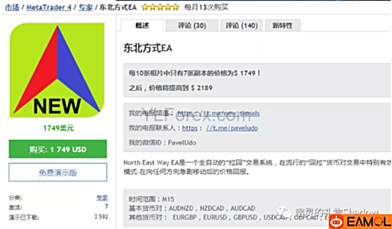Open the 市场 breadcrumb link
Viewport: 392px width, 229px height.
click(x=12, y=7)
